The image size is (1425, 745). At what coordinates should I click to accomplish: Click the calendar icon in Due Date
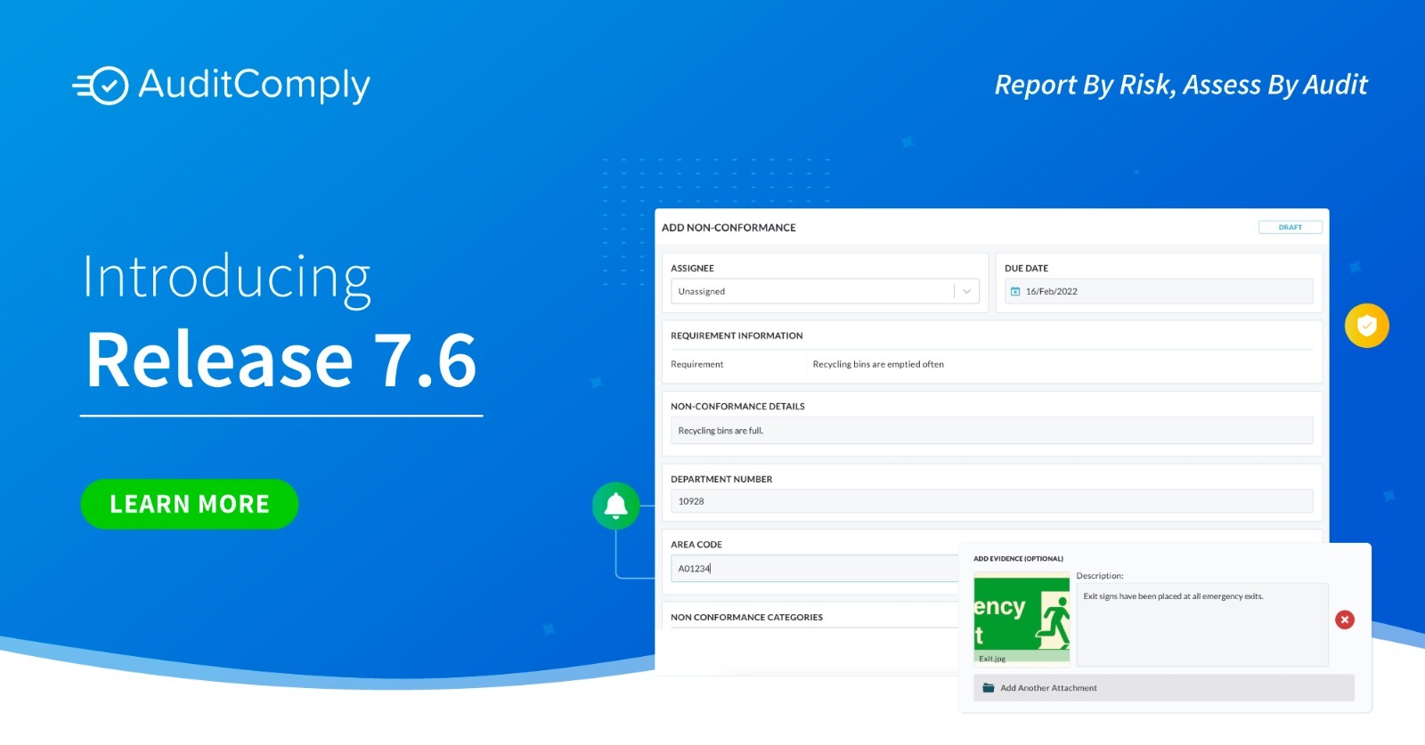1015,291
